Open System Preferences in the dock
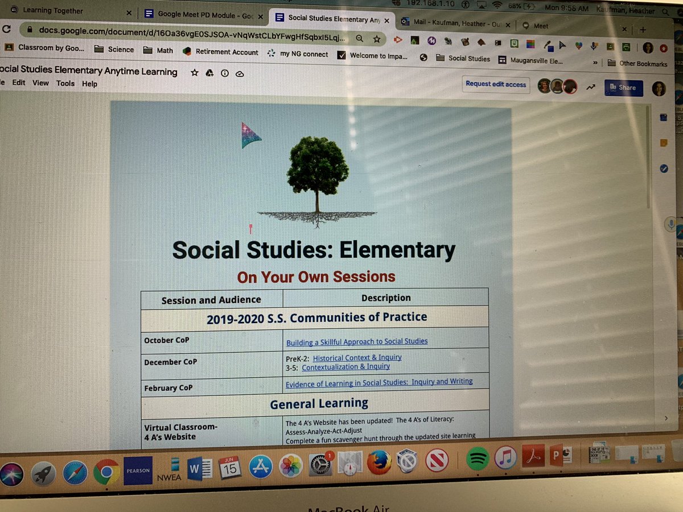683x512 pixels. click(321, 465)
